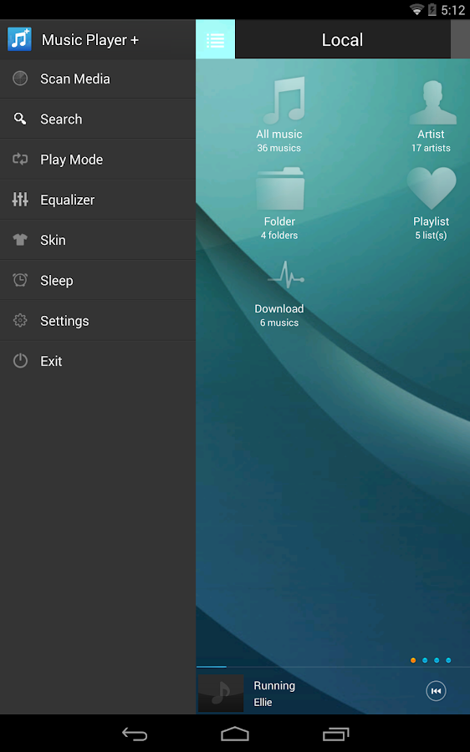Click the gear Settings icon
This screenshot has height=752, width=470.
click(x=20, y=320)
